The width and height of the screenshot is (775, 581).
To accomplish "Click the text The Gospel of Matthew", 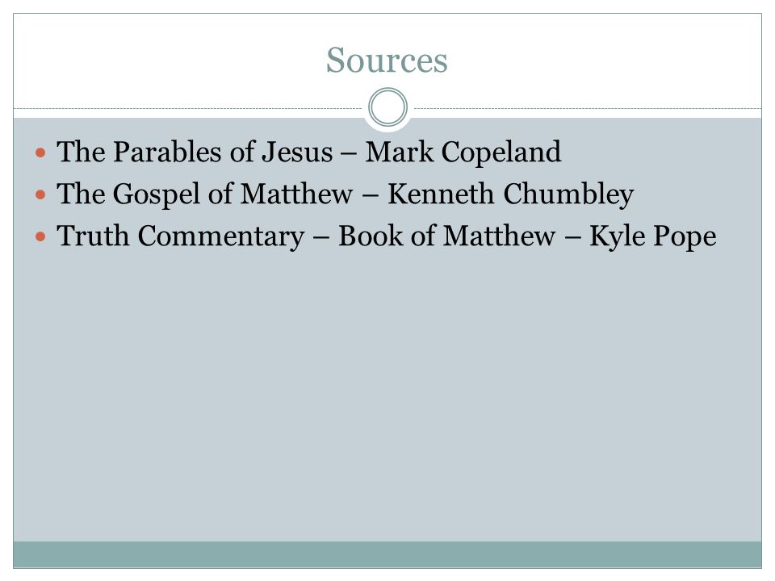I will pyautogui.click(x=204, y=194).
